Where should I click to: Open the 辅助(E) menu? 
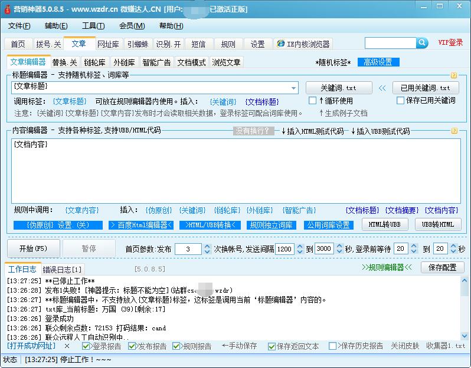56,26
